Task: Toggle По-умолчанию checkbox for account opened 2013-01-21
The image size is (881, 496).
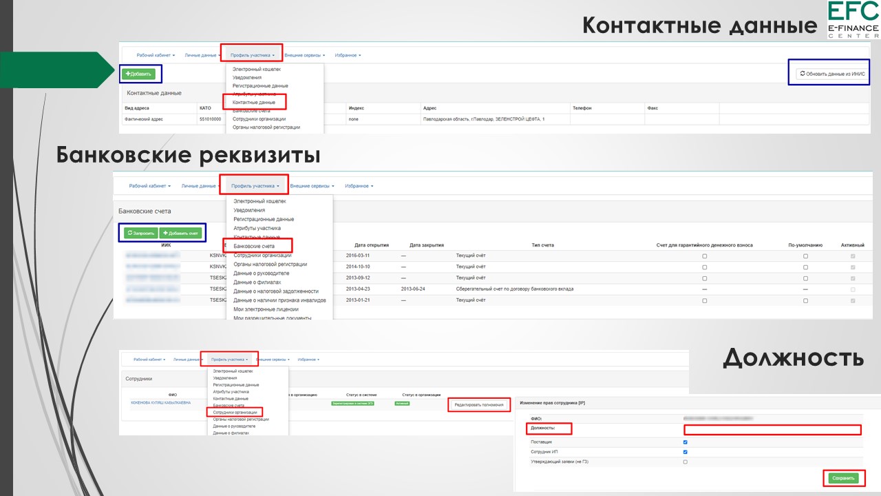Action: 805,300
